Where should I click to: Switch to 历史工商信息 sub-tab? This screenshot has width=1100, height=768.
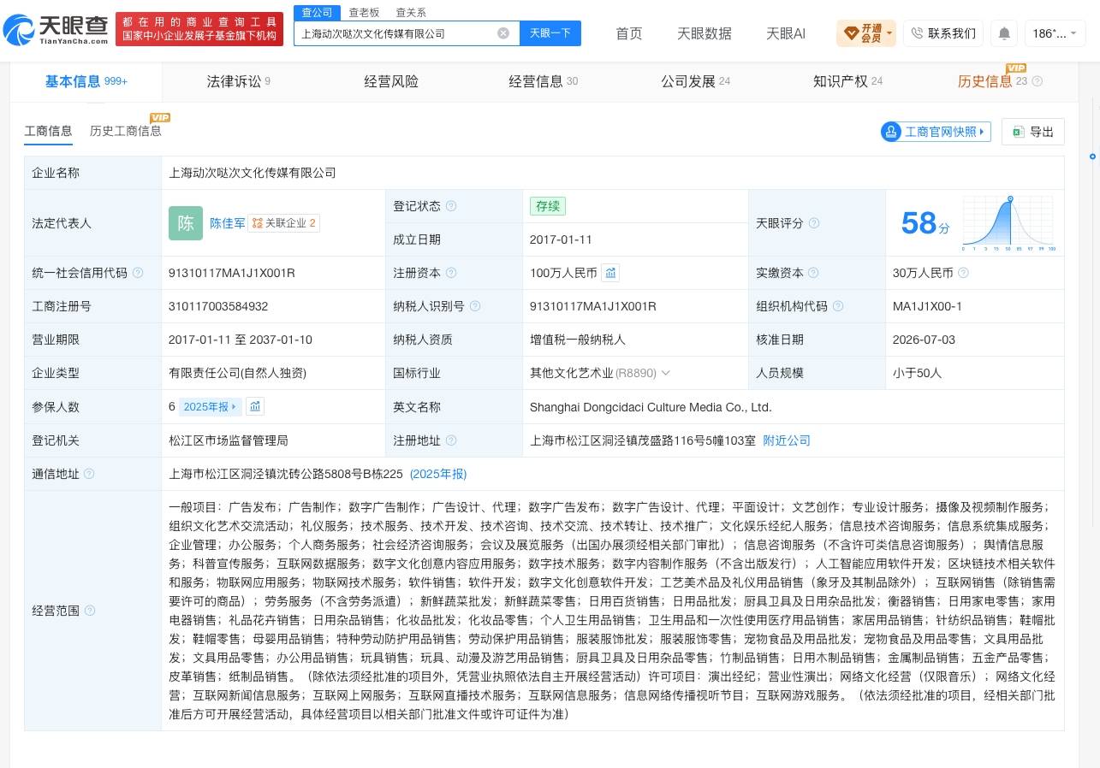tap(126, 131)
